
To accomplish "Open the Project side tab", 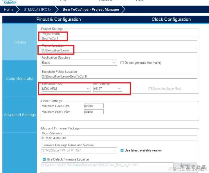I will click(20, 42).
